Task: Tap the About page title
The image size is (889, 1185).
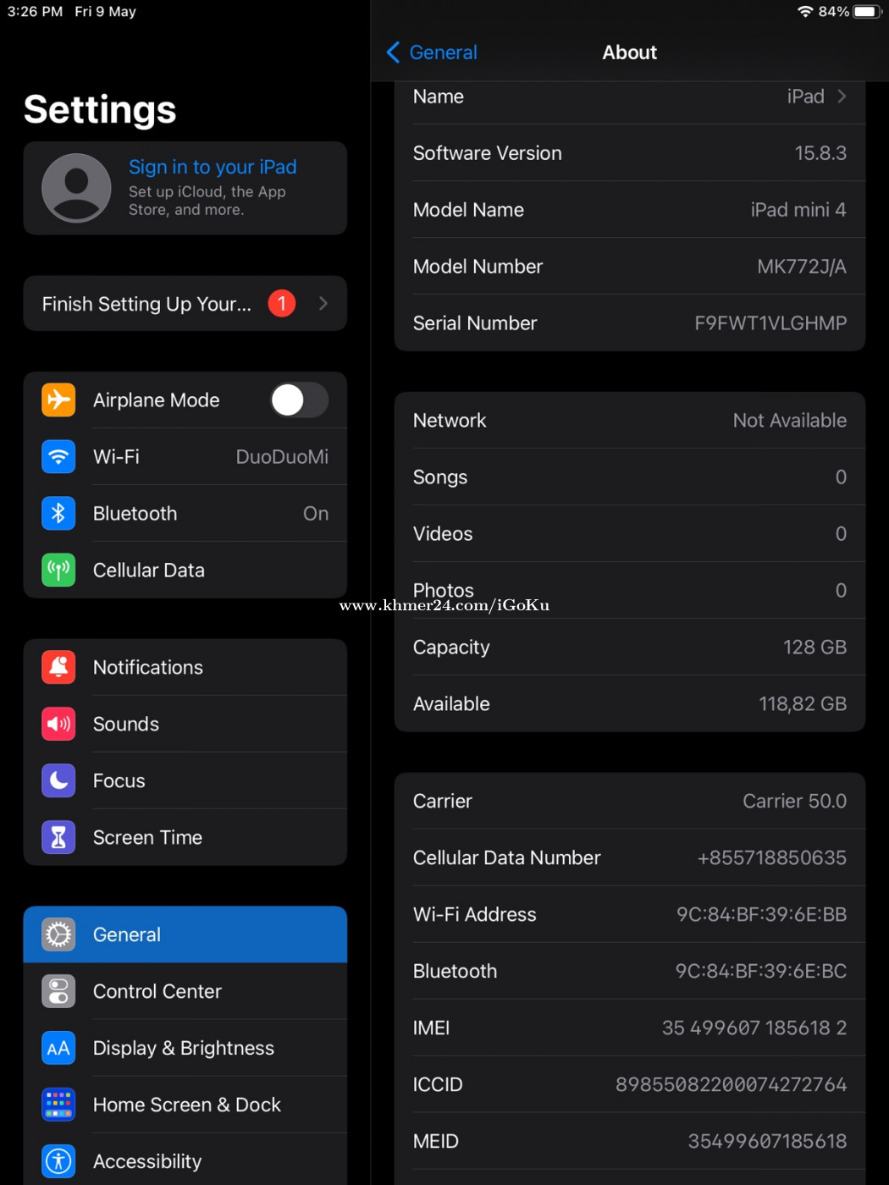Action: click(630, 52)
